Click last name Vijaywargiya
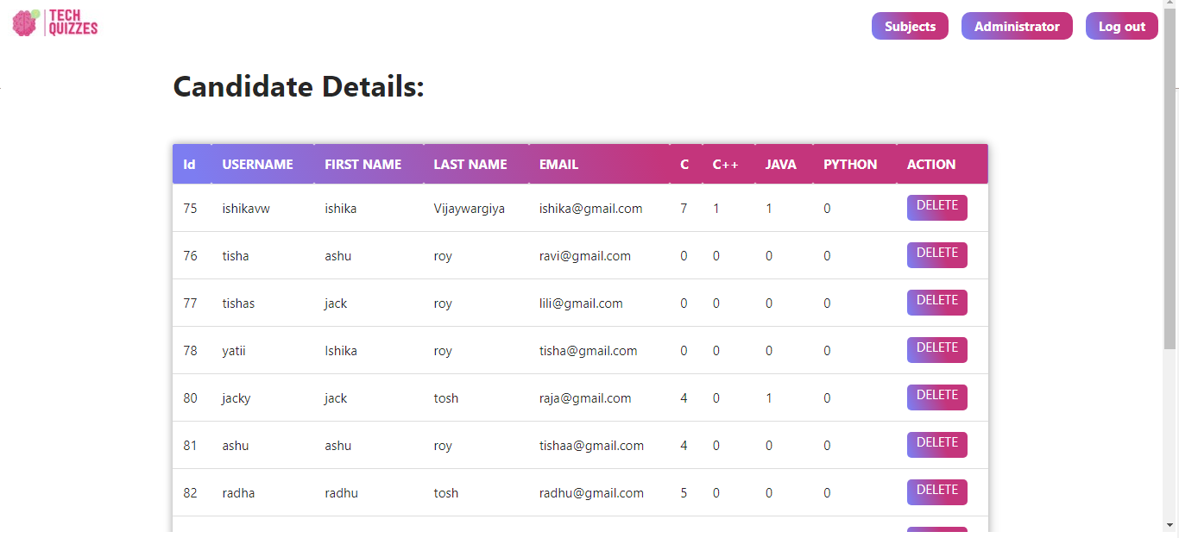1179x538 pixels. tap(469, 208)
